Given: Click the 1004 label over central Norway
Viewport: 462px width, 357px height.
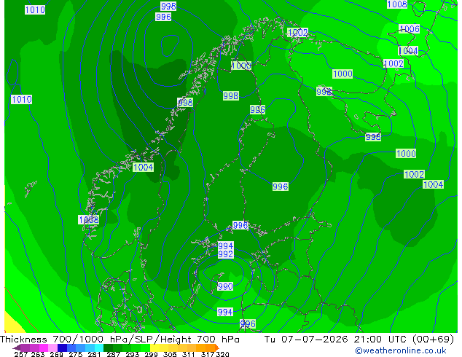Looking at the screenshot, I should (x=144, y=168).
